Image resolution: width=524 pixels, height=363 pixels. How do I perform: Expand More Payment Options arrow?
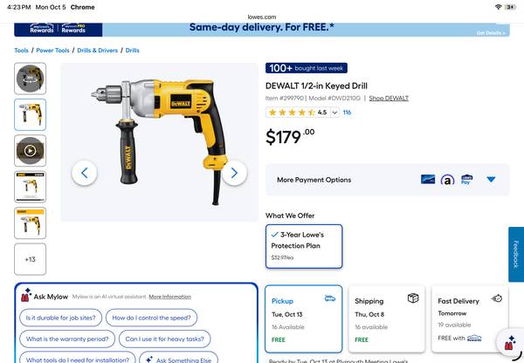pyautogui.click(x=491, y=180)
